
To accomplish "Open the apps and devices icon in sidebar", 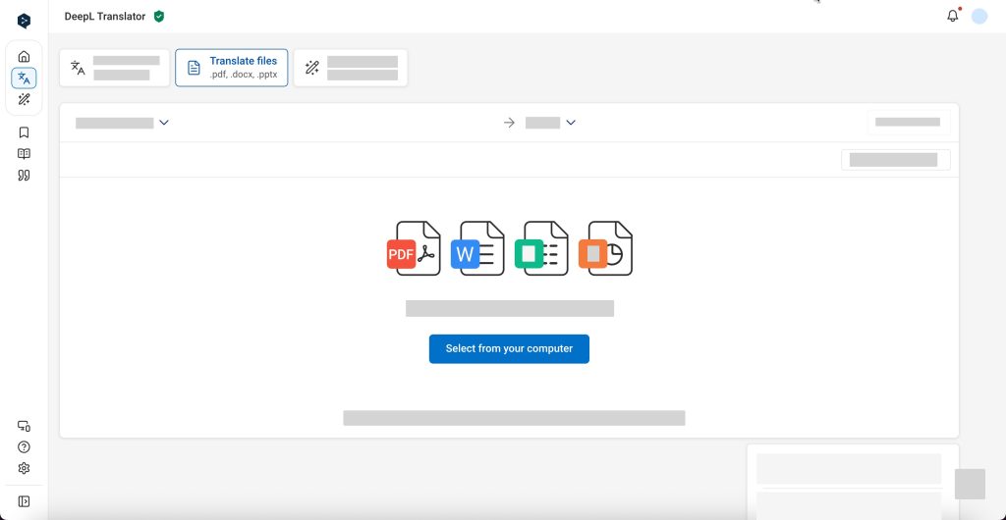I will 24,426.
